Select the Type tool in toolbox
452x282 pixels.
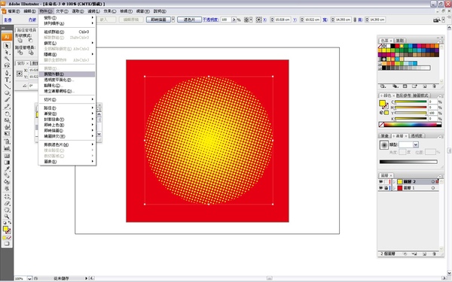[7, 80]
